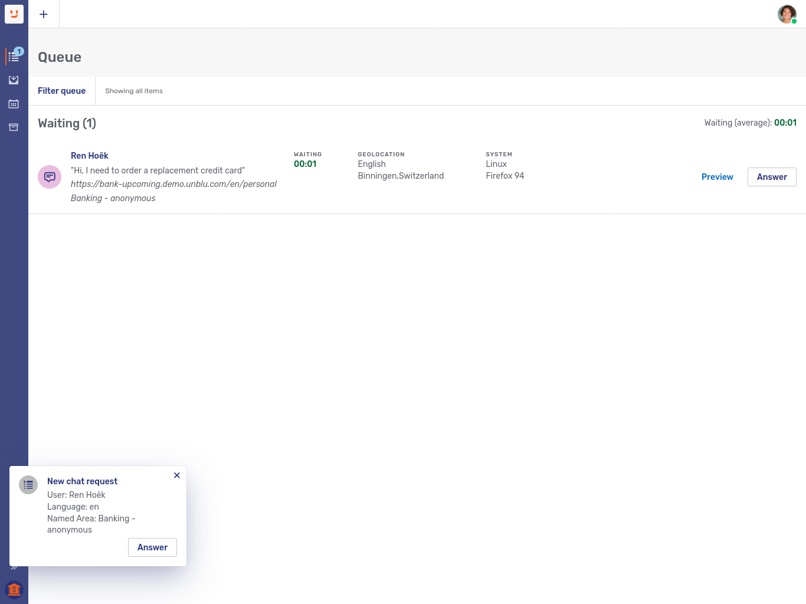Open the scheduled calendar icon in sidebar
The width and height of the screenshot is (806, 604).
(x=14, y=104)
